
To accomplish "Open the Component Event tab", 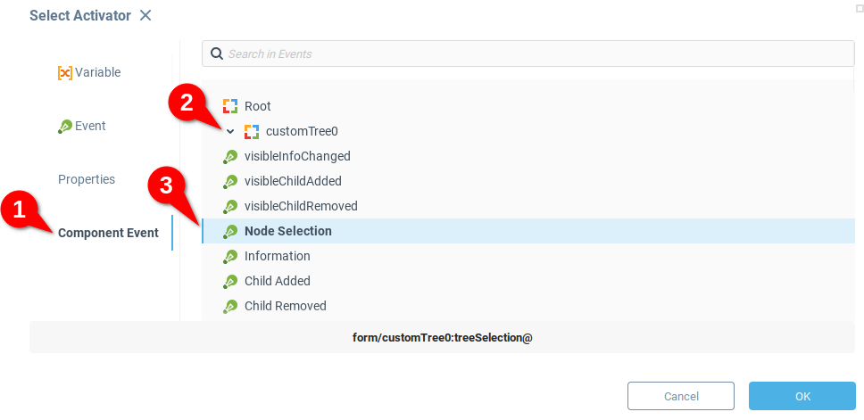I will pyautogui.click(x=108, y=233).
